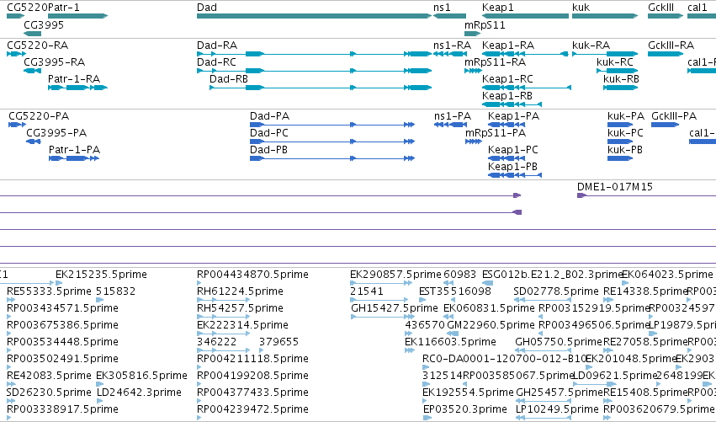Select the SD26230.5prime EST label
This screenshot has height=422, width=716.
50,393
